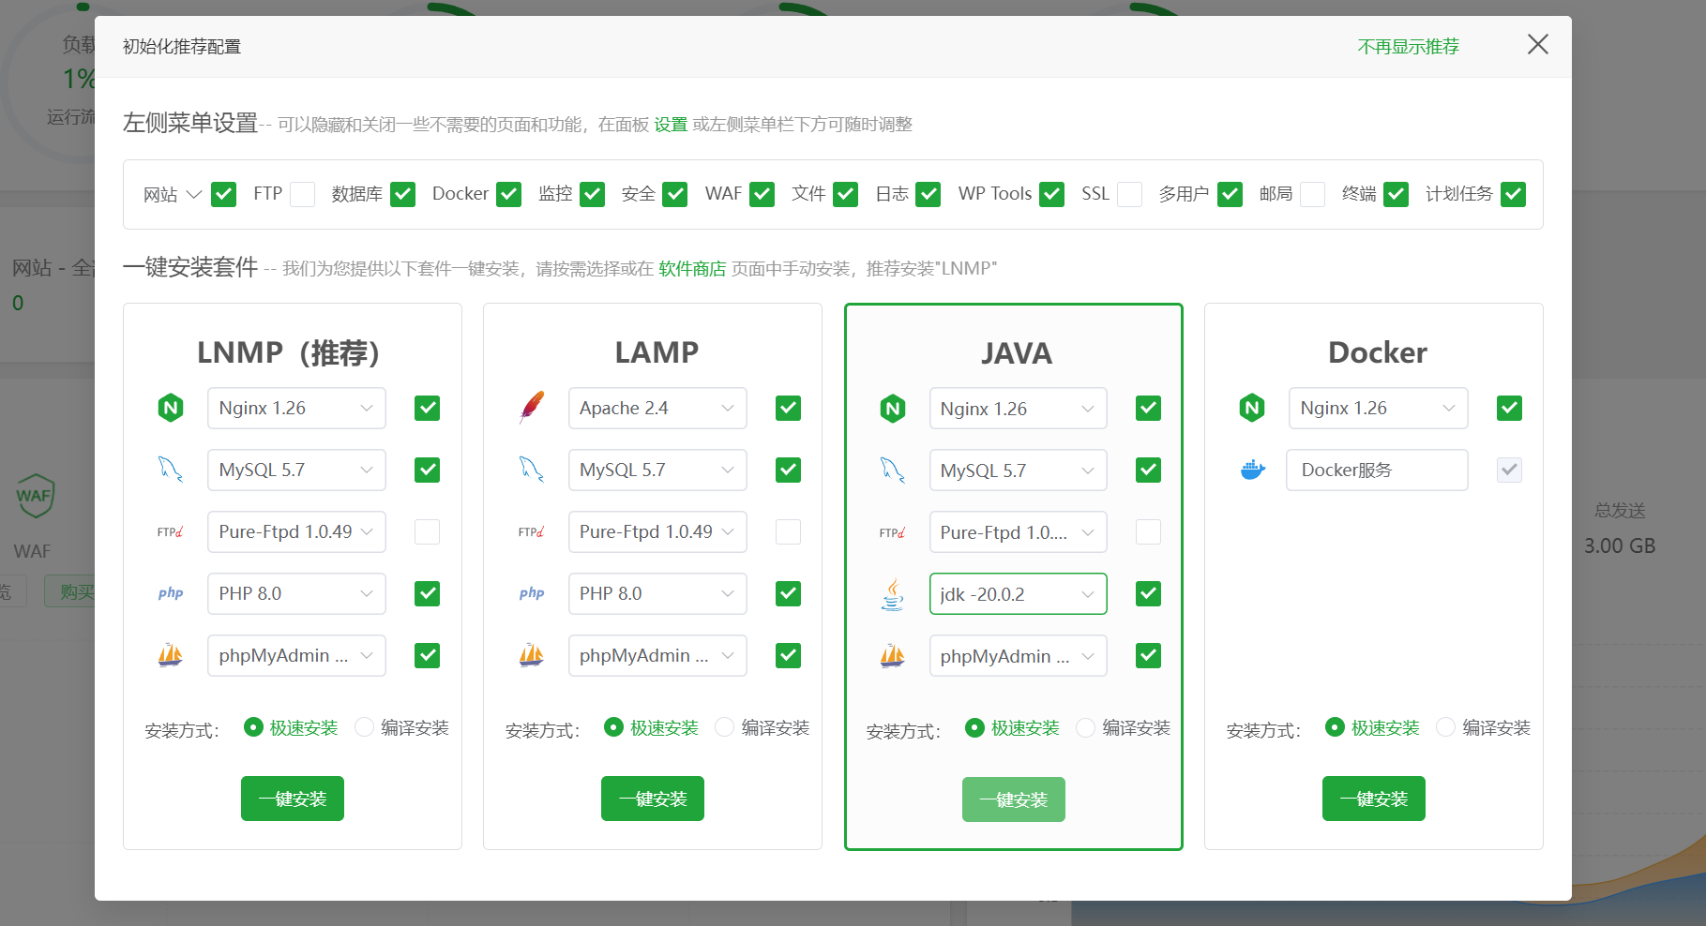
Task: Click the MySQL dolphin icon in JAVA card
Action: [893, 470]
